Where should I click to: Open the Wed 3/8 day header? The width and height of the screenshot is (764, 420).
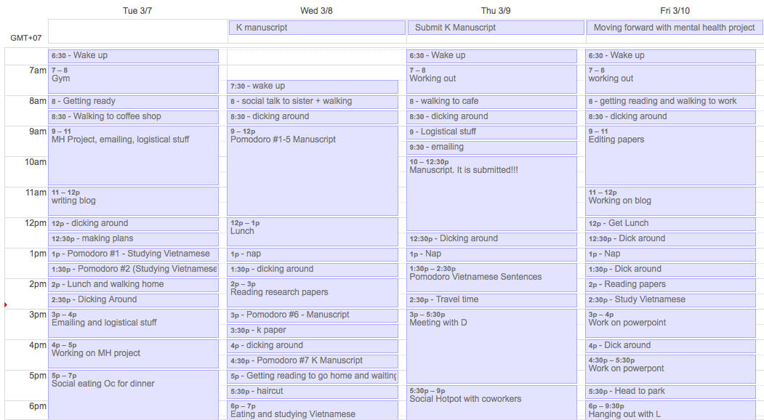pos(316,11)
